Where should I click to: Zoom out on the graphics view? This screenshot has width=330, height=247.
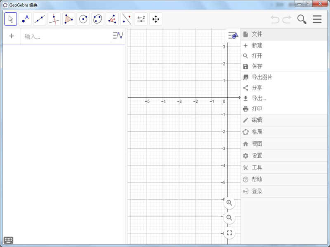(229, 218)
